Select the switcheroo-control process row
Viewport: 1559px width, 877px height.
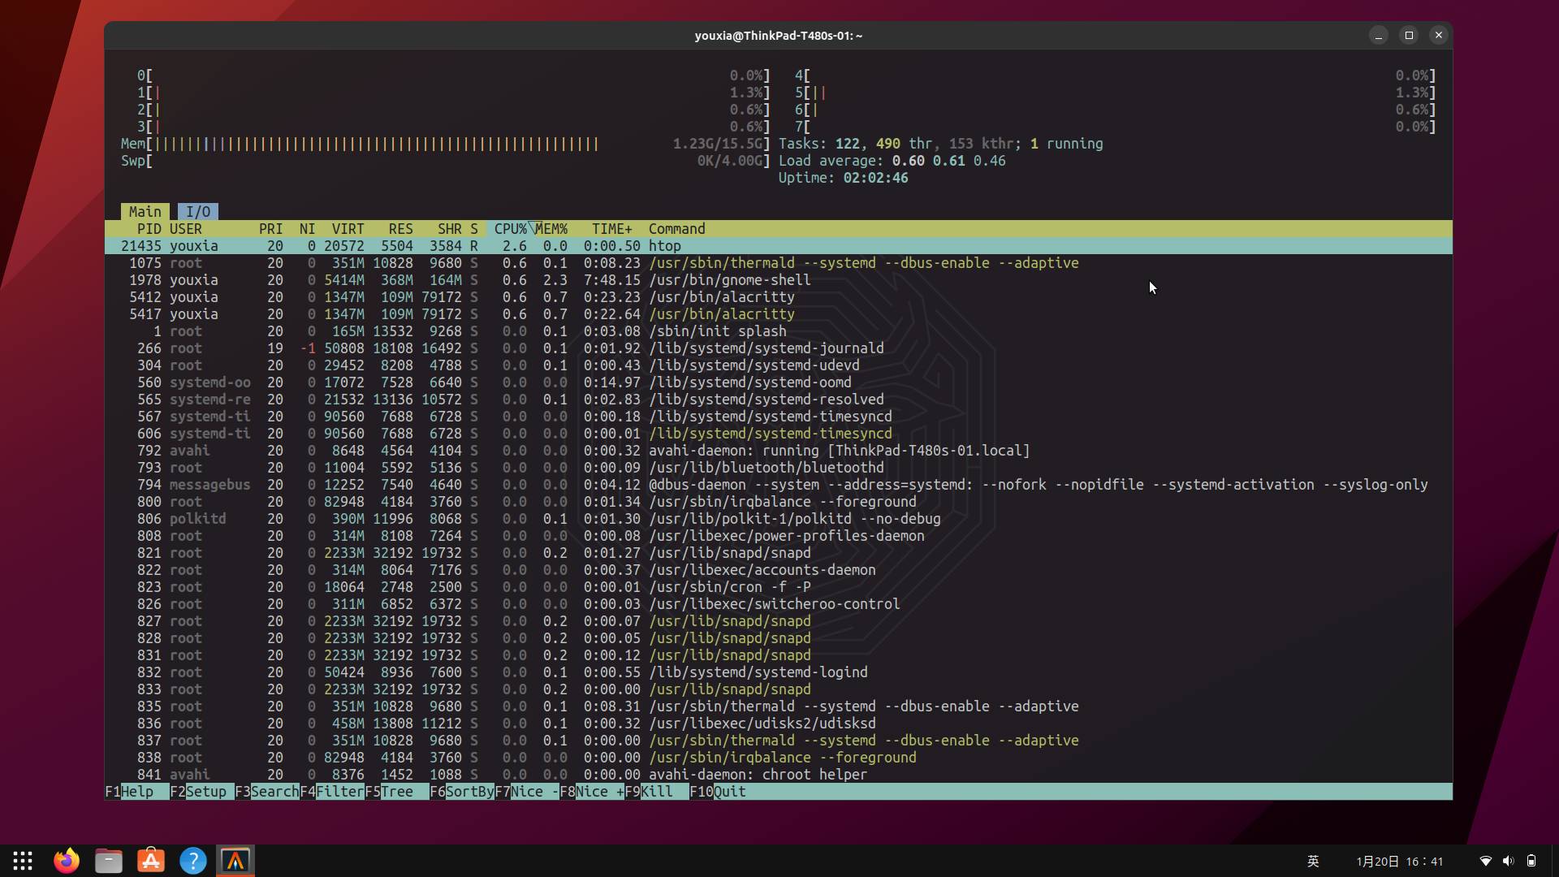(779, 604)
